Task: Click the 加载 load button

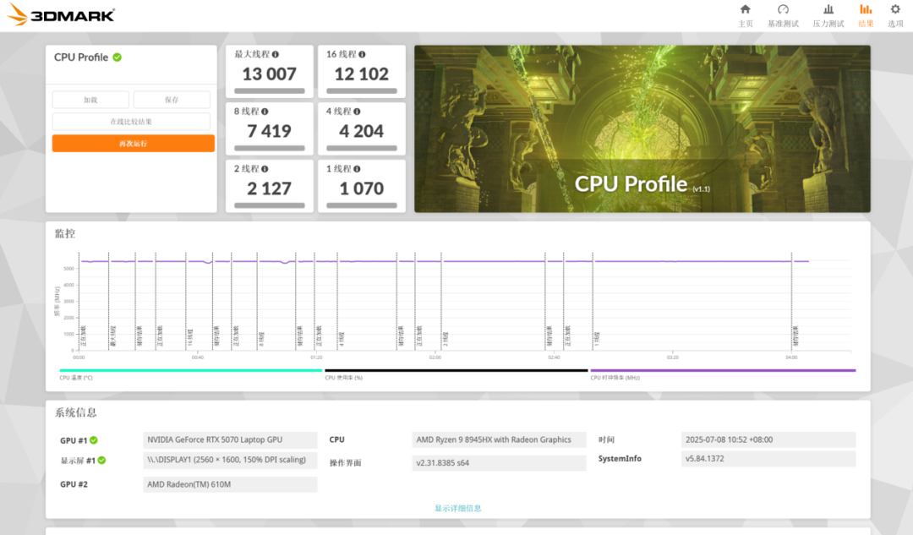Action: [x=90, y=100]
